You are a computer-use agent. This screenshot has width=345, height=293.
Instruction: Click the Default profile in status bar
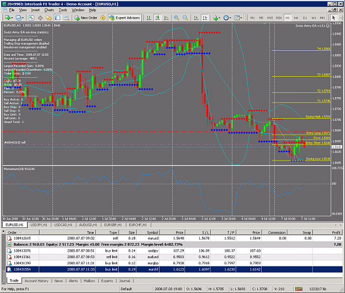pyautogui.click(x=126, y=289)
